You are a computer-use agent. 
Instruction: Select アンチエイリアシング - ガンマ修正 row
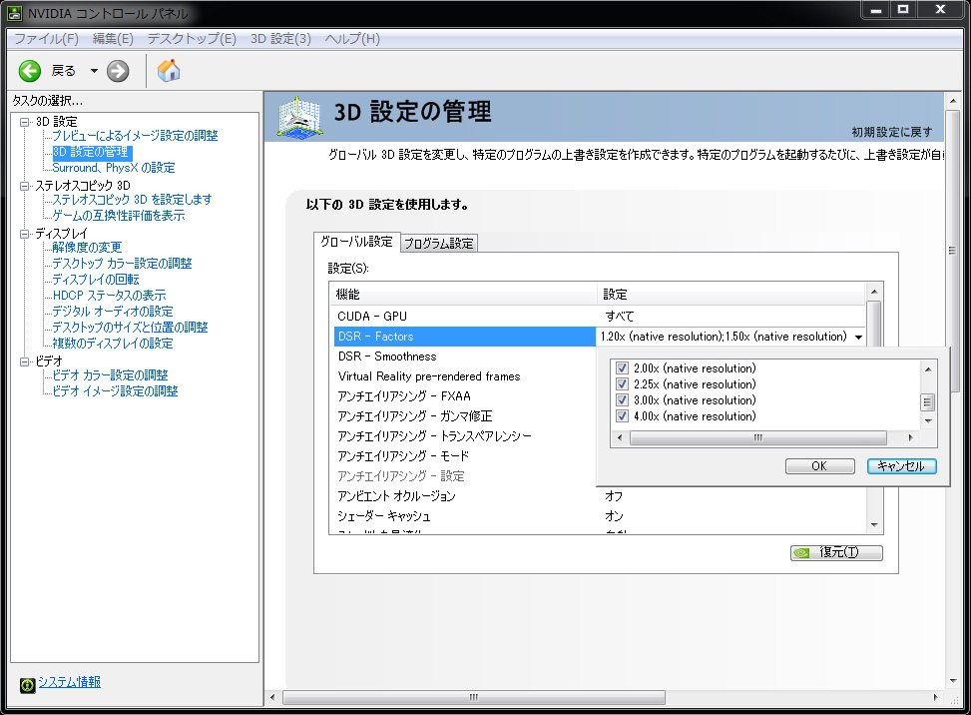[464, 416]
